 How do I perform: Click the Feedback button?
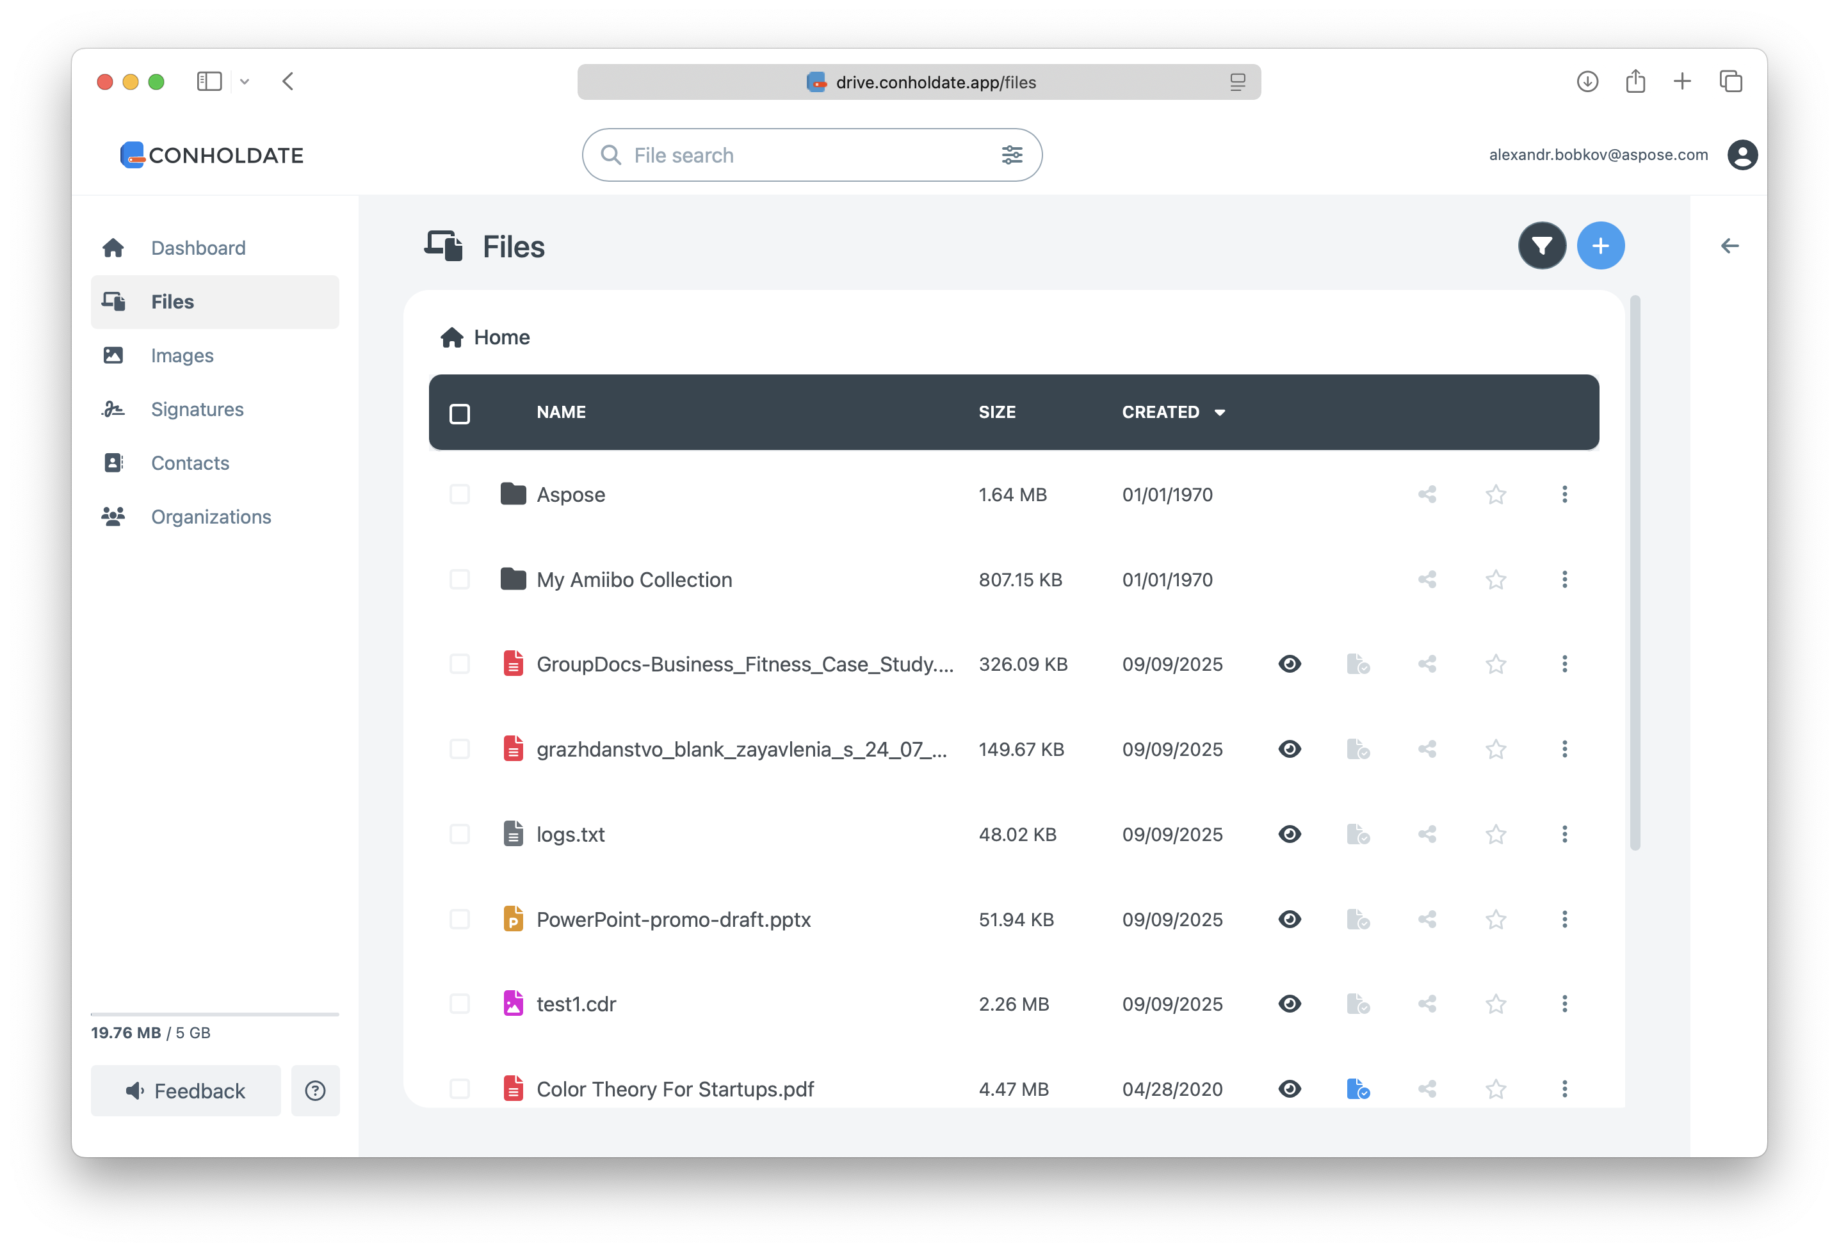pyautogui.click(x=186, y=1091)
